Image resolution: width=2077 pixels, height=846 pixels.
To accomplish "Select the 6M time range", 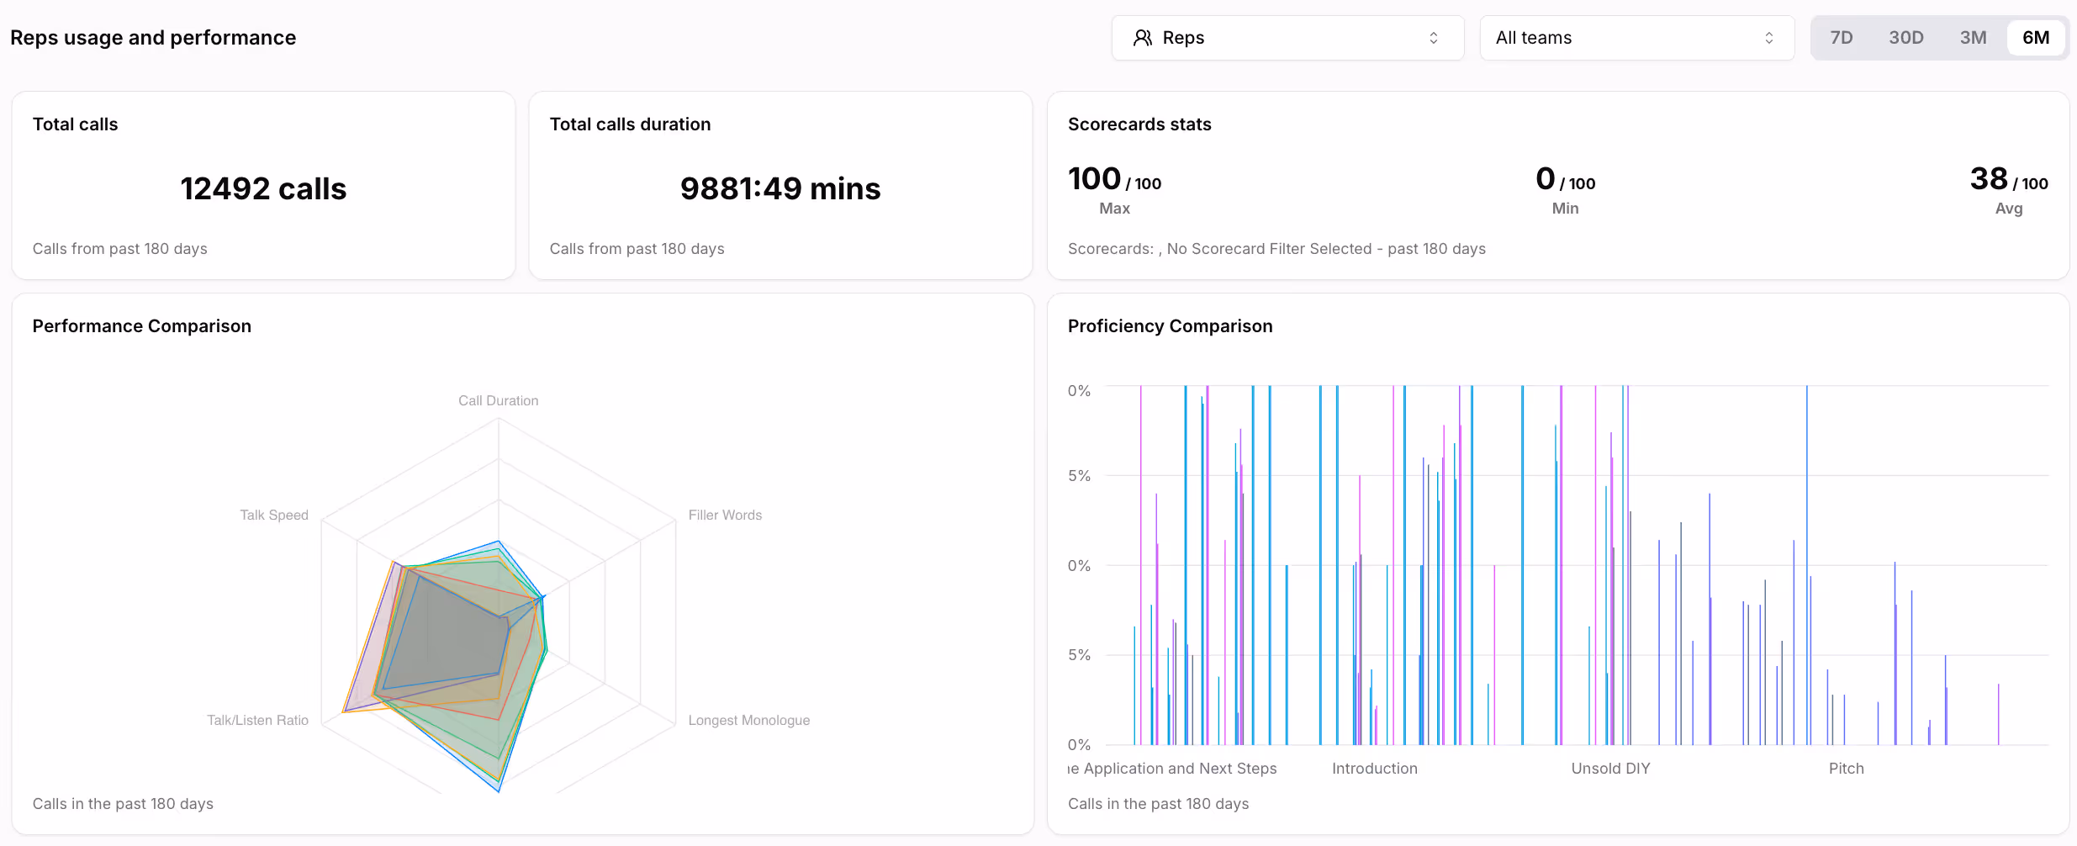I will (2036, 38).
